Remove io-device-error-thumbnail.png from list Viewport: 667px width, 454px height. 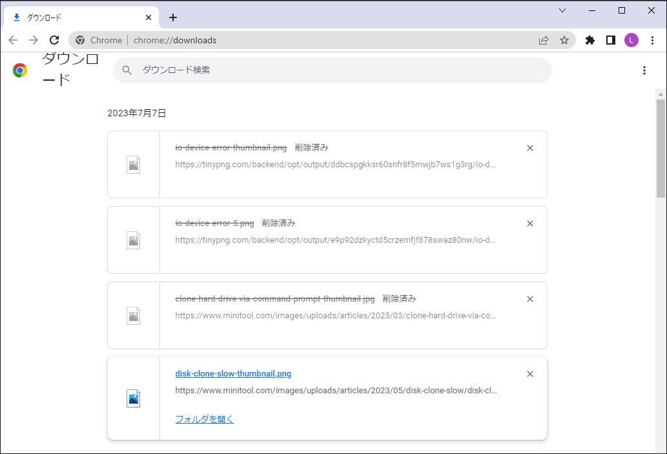coord(530,148)
